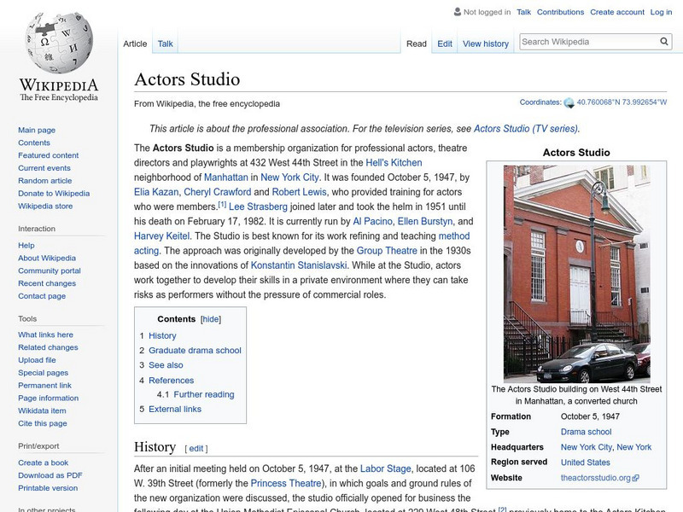683x512 pixels.
Task: Open the Actors Studio building photo
Action: point(576,274)
